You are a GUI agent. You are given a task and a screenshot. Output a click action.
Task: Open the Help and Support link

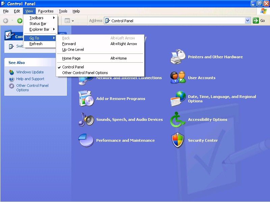(x=30, y=79)
